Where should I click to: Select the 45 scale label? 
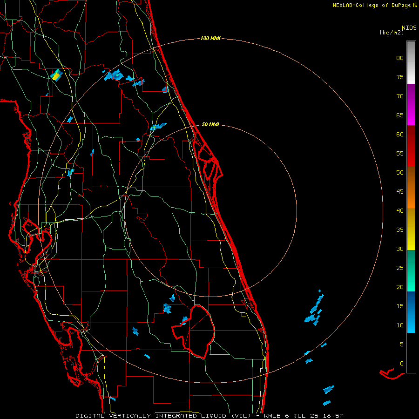[x=400, y=191]
